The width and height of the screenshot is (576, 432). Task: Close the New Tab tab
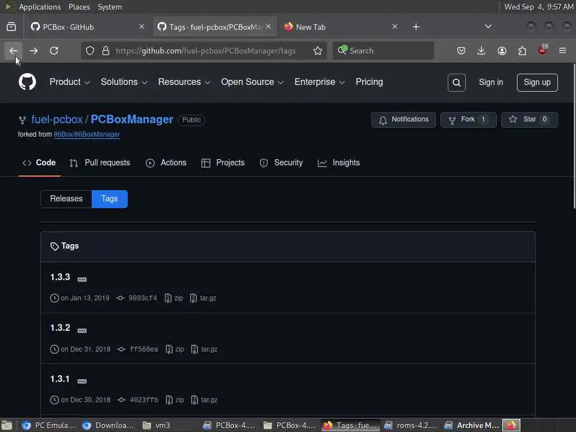click(394, 27)
